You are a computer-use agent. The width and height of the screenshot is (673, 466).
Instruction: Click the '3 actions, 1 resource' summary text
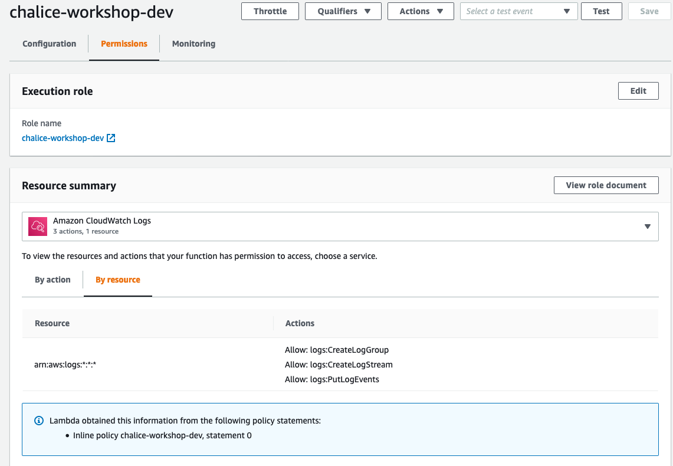[x=86, y=231]
